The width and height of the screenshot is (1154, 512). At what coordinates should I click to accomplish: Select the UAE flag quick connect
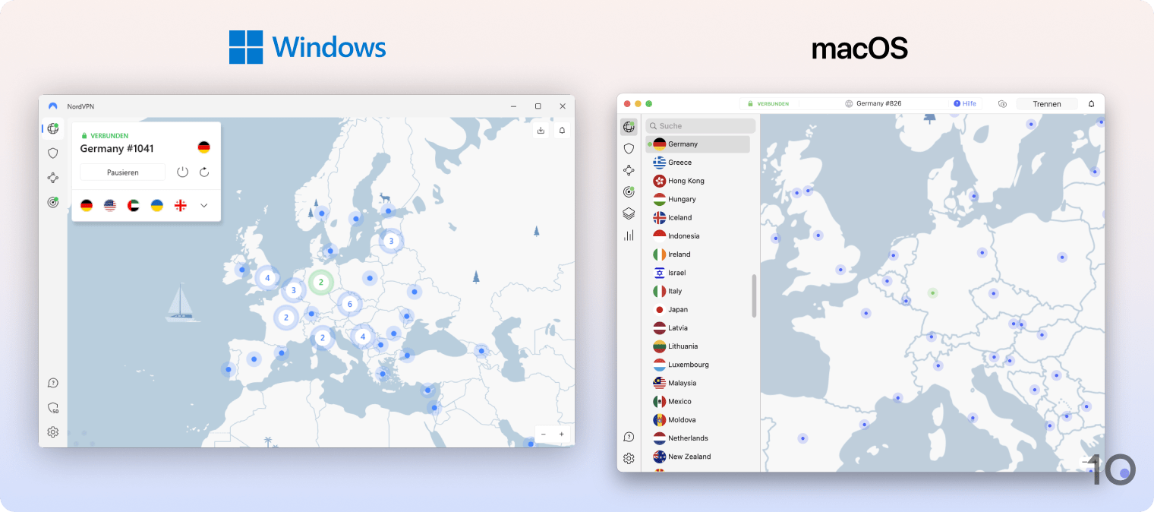(134, 205)
